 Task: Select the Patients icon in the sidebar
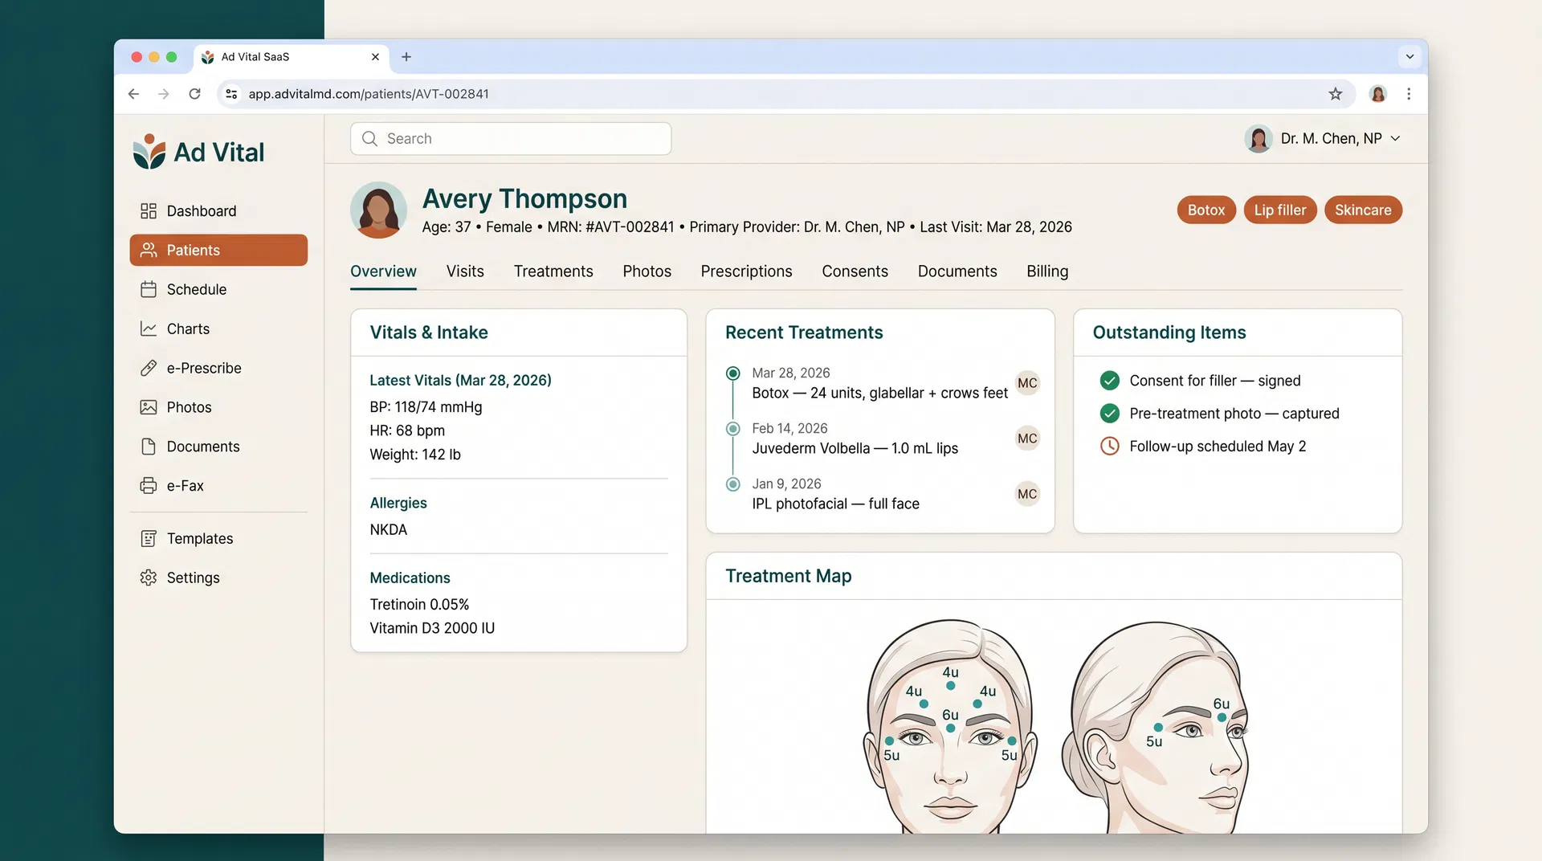(x=149, y=250)
